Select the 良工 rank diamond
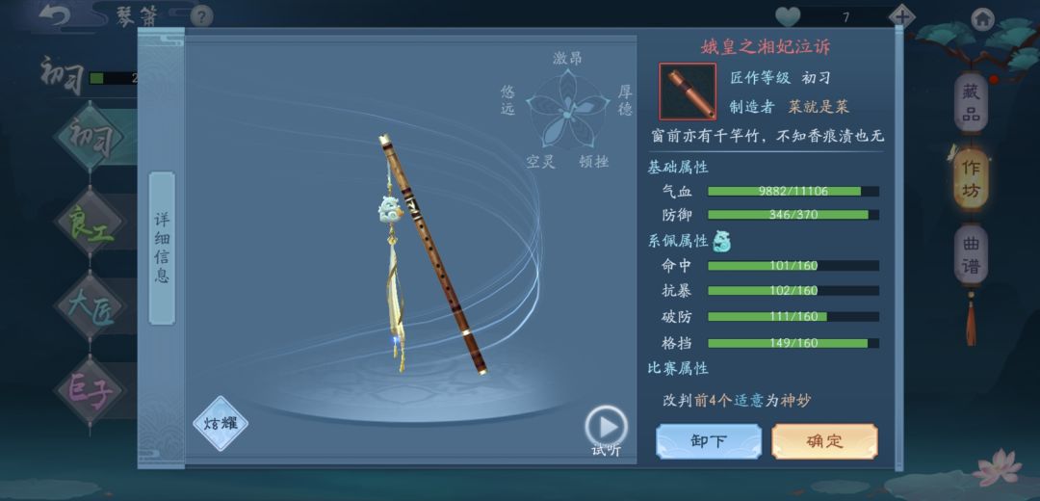Image resolution: width=1040 pixels, height=501 pixels. pyautogui.click(x=90, y=223)
